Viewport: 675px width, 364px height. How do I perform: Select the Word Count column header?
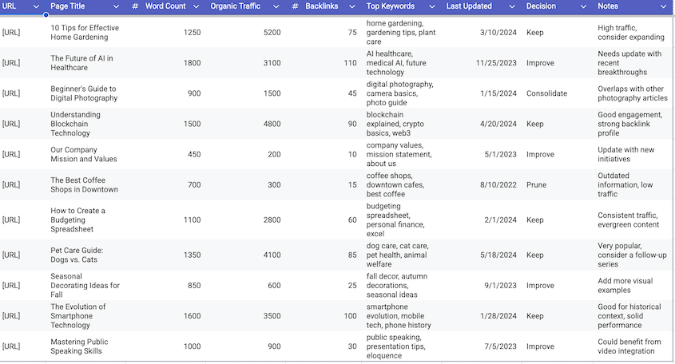(x=165, y=6)
